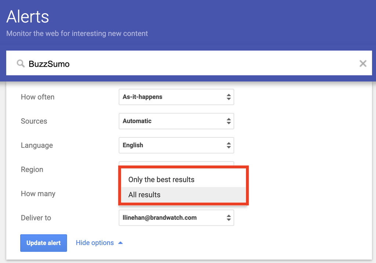Click the "Deliver to" label
The image size is (376, 263).
[x=36, y=218]
